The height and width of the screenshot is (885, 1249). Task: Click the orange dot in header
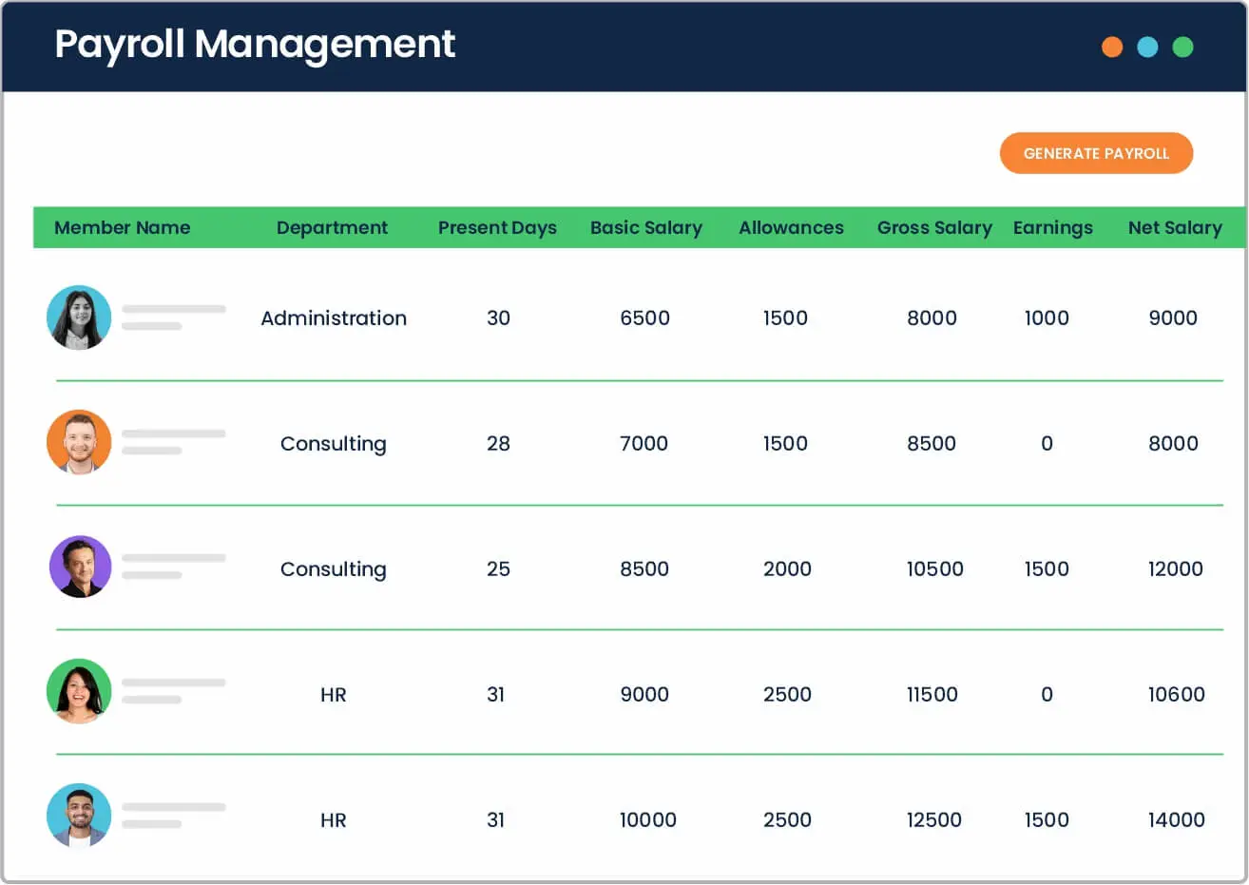coord(1112,47)
